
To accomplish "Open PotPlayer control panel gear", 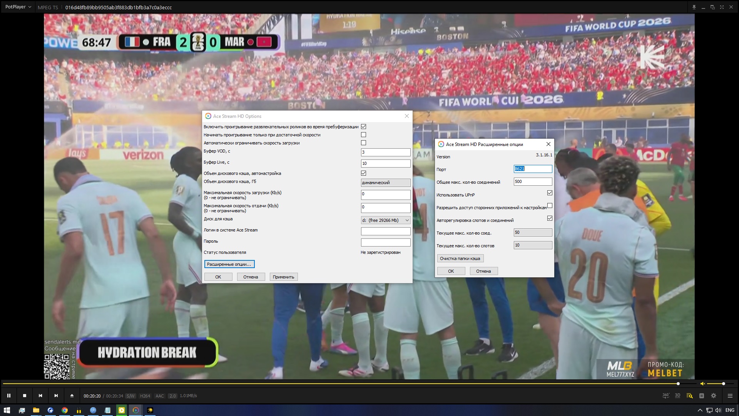I will [714, 396].
